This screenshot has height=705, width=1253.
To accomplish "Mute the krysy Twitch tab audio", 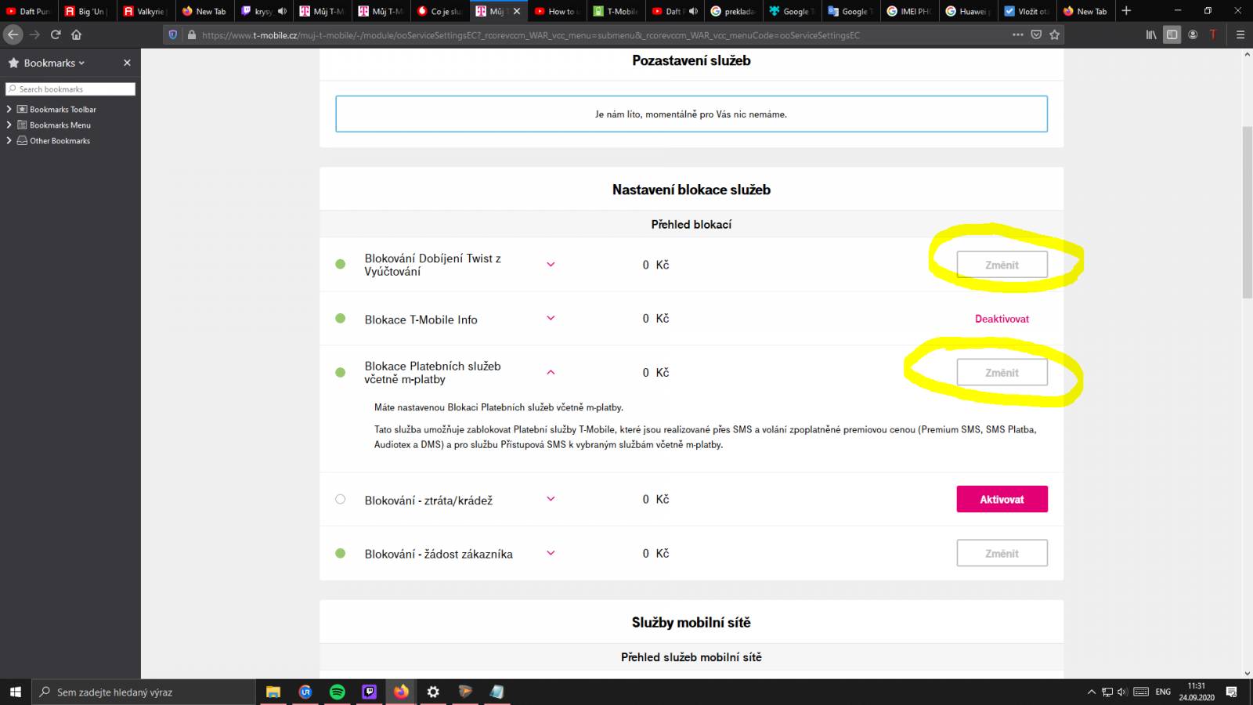I will coord(282,11).
